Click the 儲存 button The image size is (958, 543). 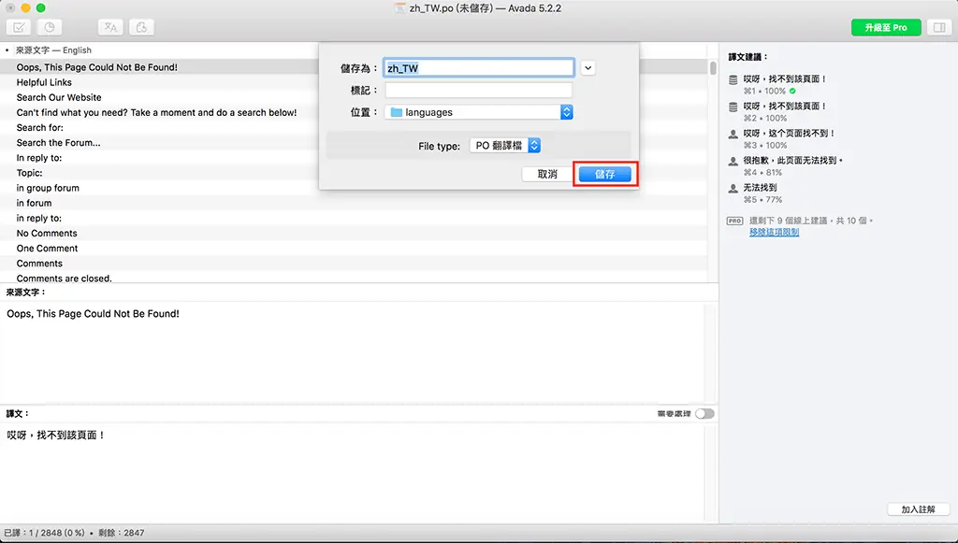[605, 174]
